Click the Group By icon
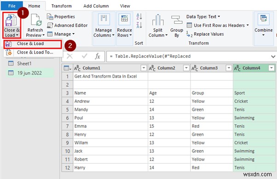 point(177,20)
